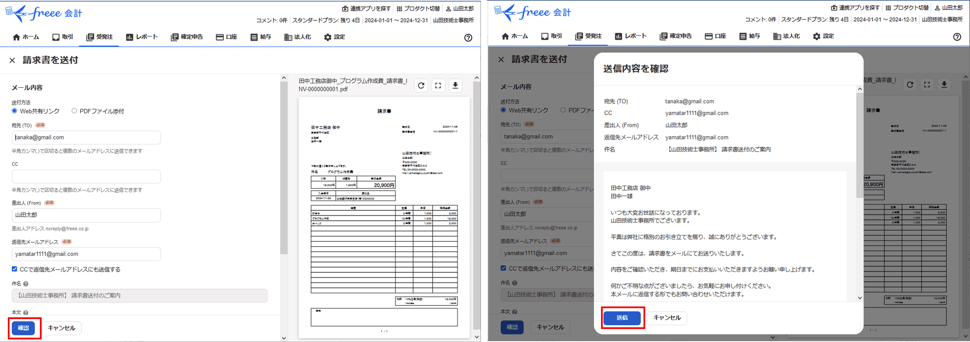Toggle CCで返信先メールアドレスにも送信する checkbox, left window
This screenshot has height=342, width=970.
(14, 269)
